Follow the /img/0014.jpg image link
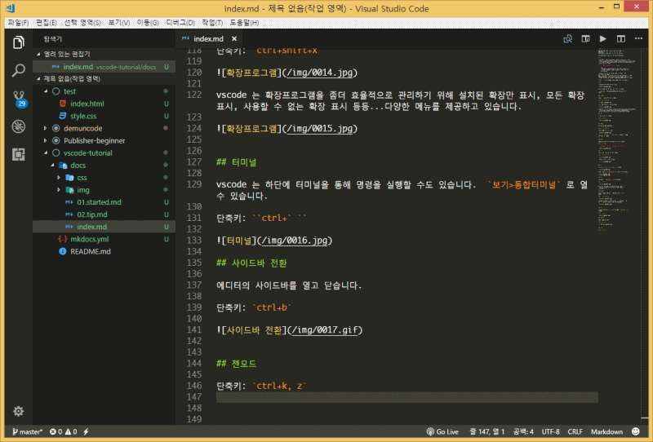 (320, 73)
